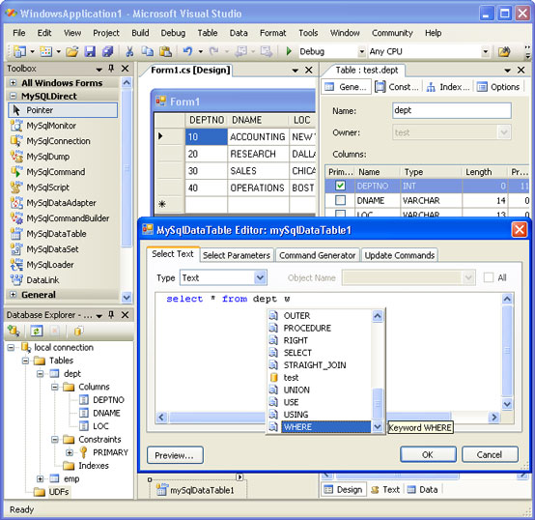
Task: Click the OK button in DataTable Editor
Action: pyautogui.click(x=428, y=455)
